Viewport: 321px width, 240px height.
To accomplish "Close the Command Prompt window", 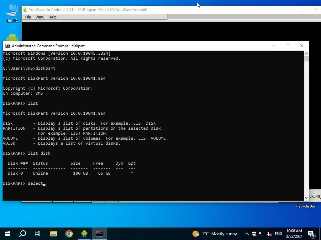I will click(x=302, y=46).
